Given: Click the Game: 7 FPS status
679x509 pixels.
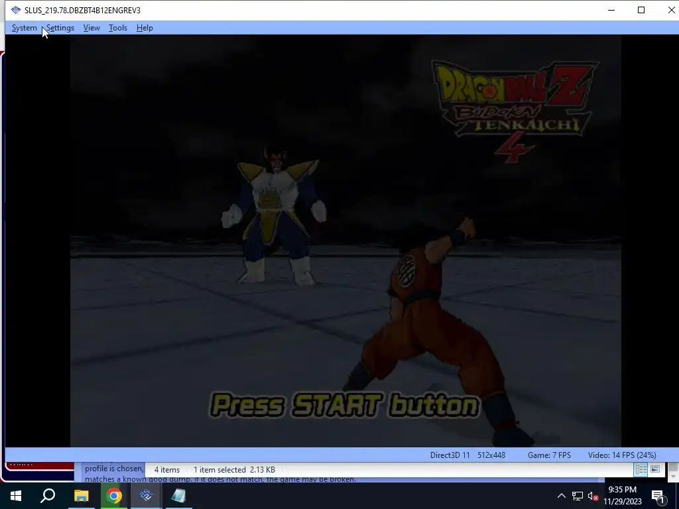Looking at the screenshot, I should click(549, 455).
